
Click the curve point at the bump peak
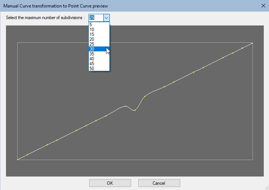tap(125, 106)
